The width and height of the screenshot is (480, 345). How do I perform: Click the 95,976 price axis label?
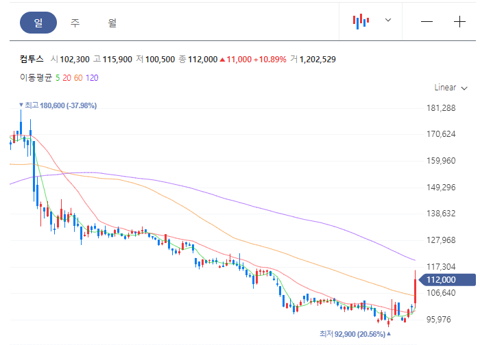(x=439, y=320)
